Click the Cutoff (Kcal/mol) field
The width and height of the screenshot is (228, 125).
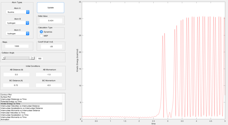(x=51, y=47)
